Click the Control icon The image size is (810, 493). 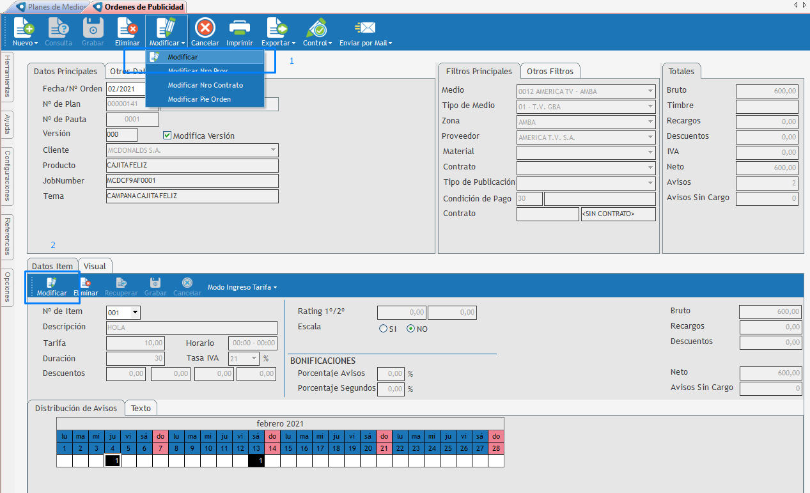pos(317,29)
